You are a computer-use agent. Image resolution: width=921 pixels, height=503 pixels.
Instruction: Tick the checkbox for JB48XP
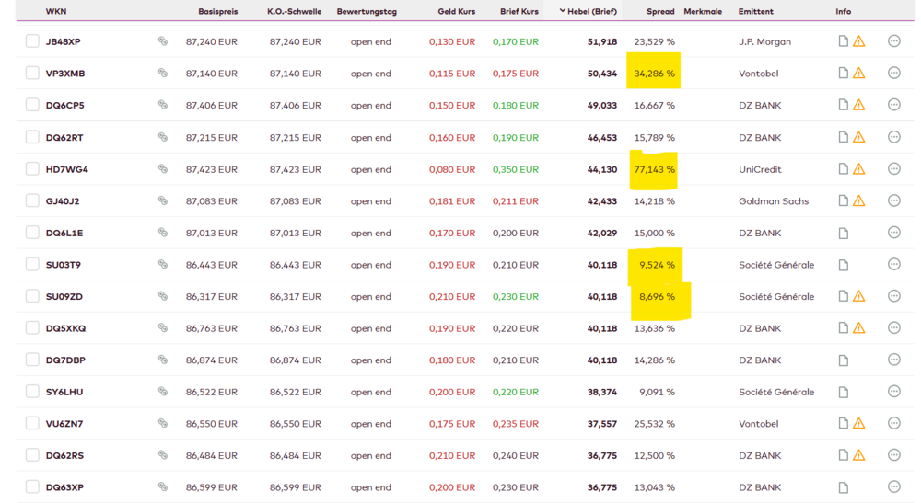coord(32,41)
